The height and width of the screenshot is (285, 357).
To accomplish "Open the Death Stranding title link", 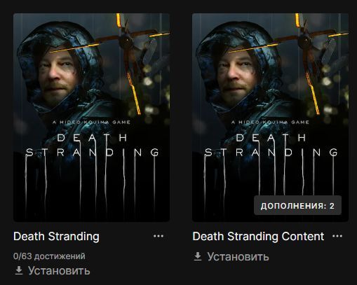I will coord(56,237).
